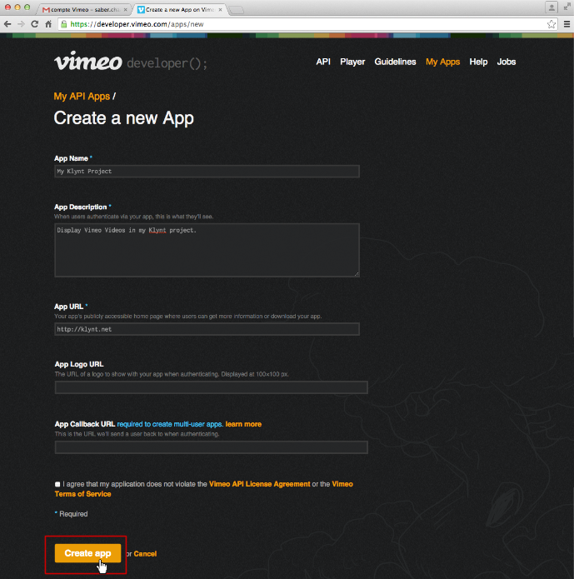The width and height of the screenshot is (574, 579).
Task: Click 'required to create multi-user apps' link
Action: click(170, 424)
